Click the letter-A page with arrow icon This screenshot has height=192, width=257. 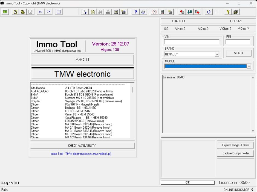85,12
